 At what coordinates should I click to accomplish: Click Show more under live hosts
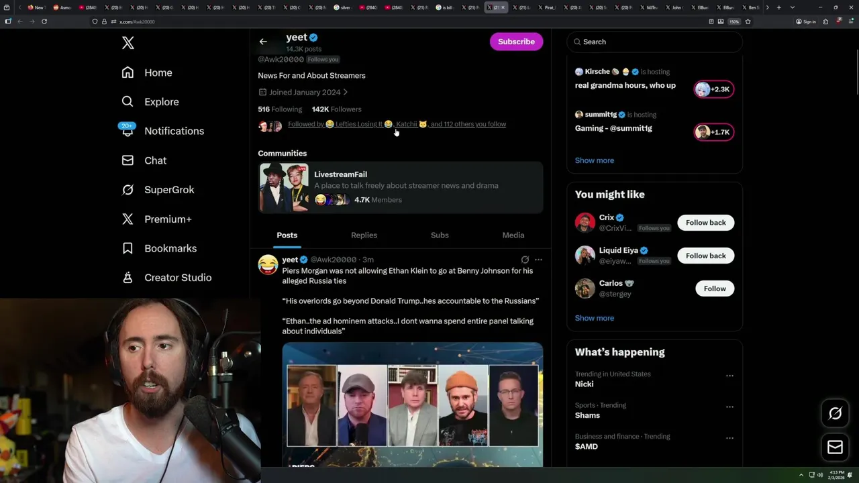[595, 160]
